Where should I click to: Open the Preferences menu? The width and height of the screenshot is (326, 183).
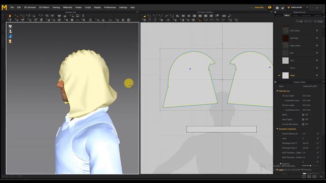tap(110, 8)
